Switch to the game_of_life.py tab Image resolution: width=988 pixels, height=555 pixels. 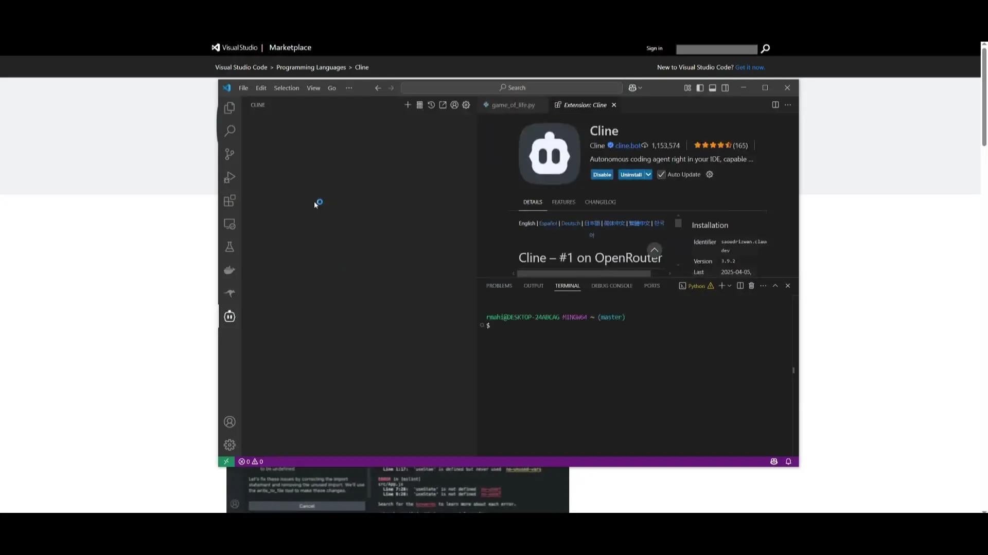tap(513, 105)
